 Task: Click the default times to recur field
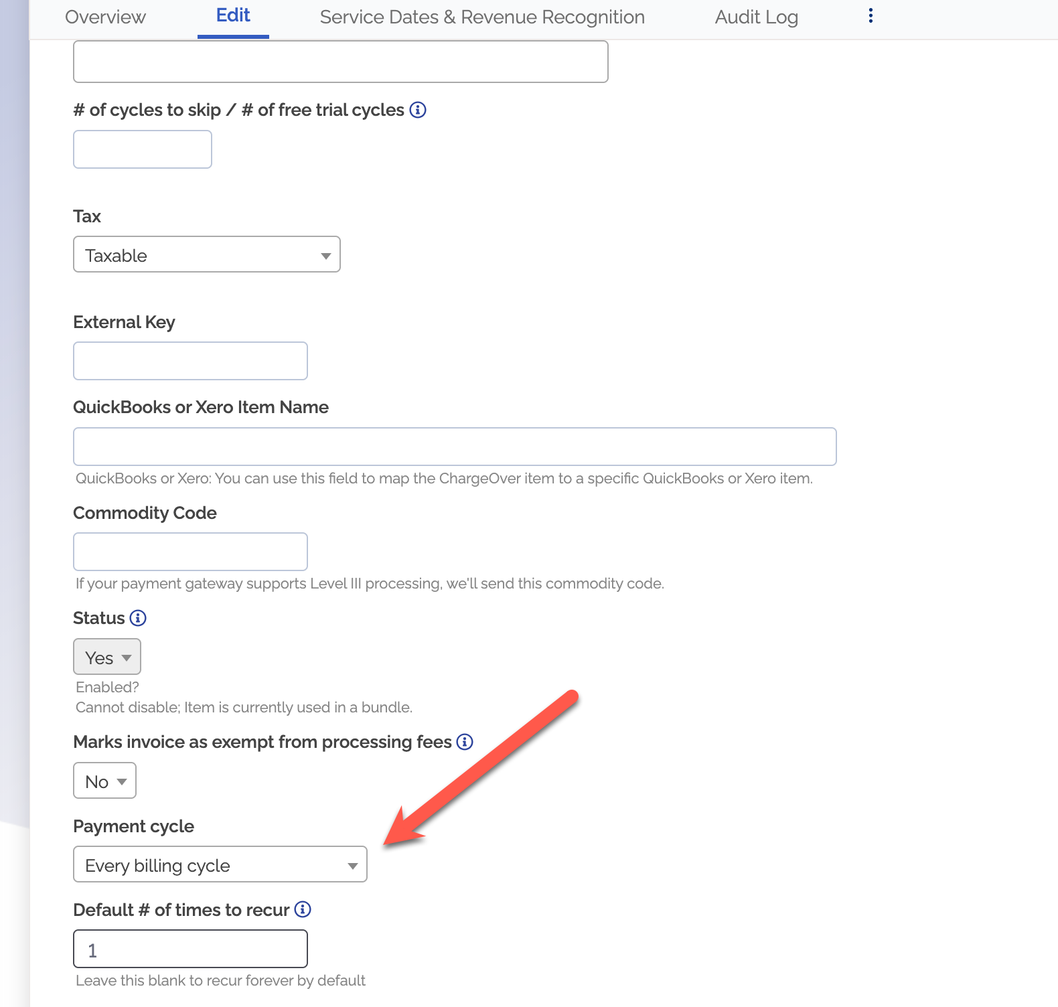190,949
